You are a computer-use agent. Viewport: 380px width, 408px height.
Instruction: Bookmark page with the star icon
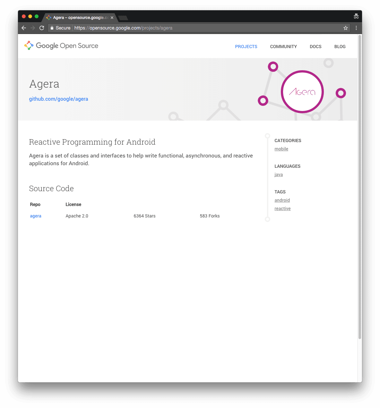(346, 28)
